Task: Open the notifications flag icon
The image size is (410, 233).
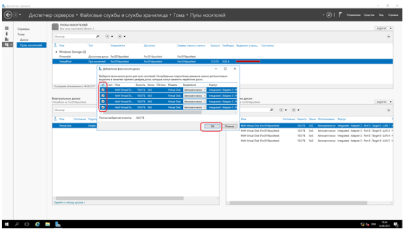Action: click(x=340, y=15)
